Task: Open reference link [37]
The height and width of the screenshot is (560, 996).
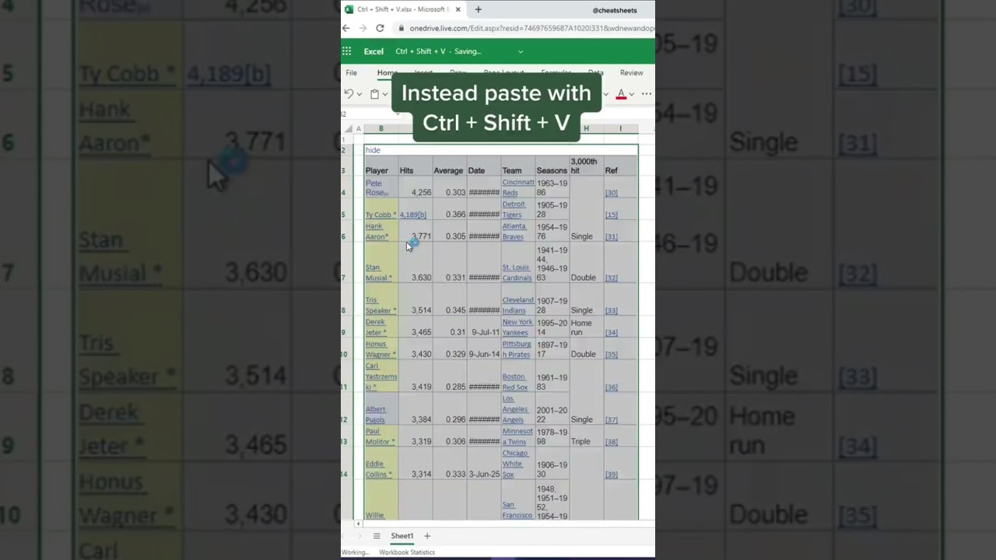Action: (x=612, y=420)
